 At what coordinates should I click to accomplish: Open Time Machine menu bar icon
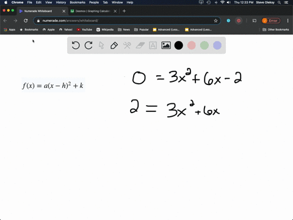(209, 2)
